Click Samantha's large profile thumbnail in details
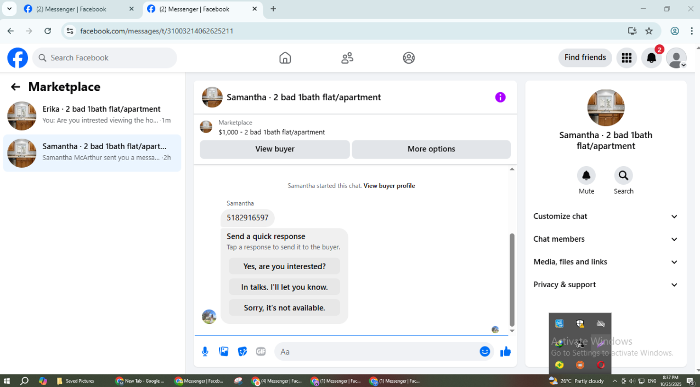The height and width of the screenshot is (387, 700). tap(606, 107)
